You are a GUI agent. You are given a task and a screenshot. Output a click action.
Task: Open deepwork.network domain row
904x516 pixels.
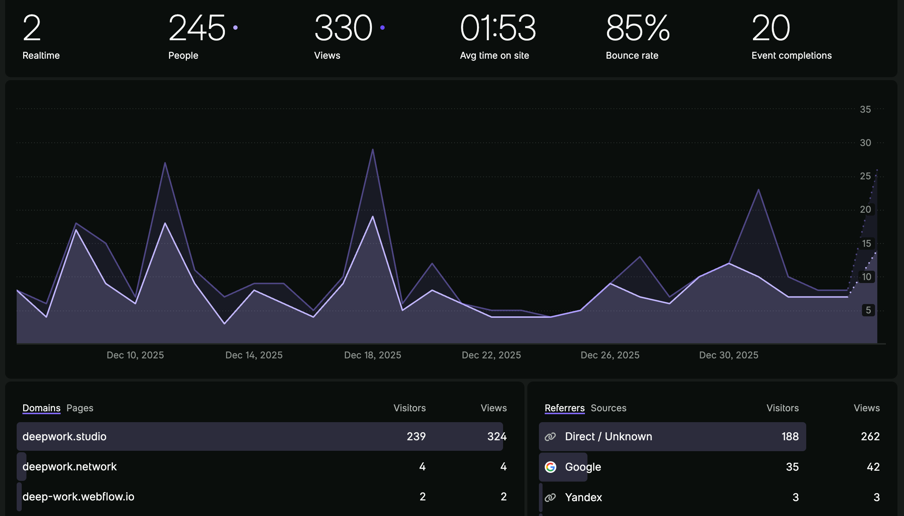coord(70,467)
